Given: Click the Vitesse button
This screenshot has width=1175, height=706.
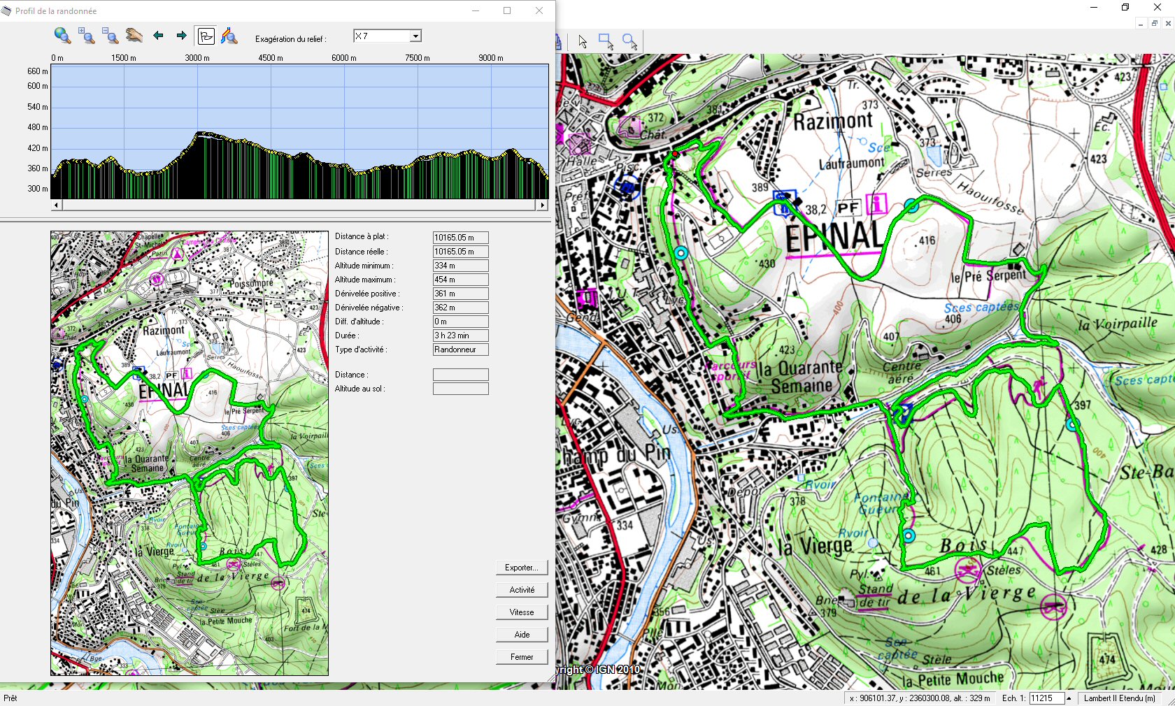Looking at the screenshot, I should coord(522,612).
